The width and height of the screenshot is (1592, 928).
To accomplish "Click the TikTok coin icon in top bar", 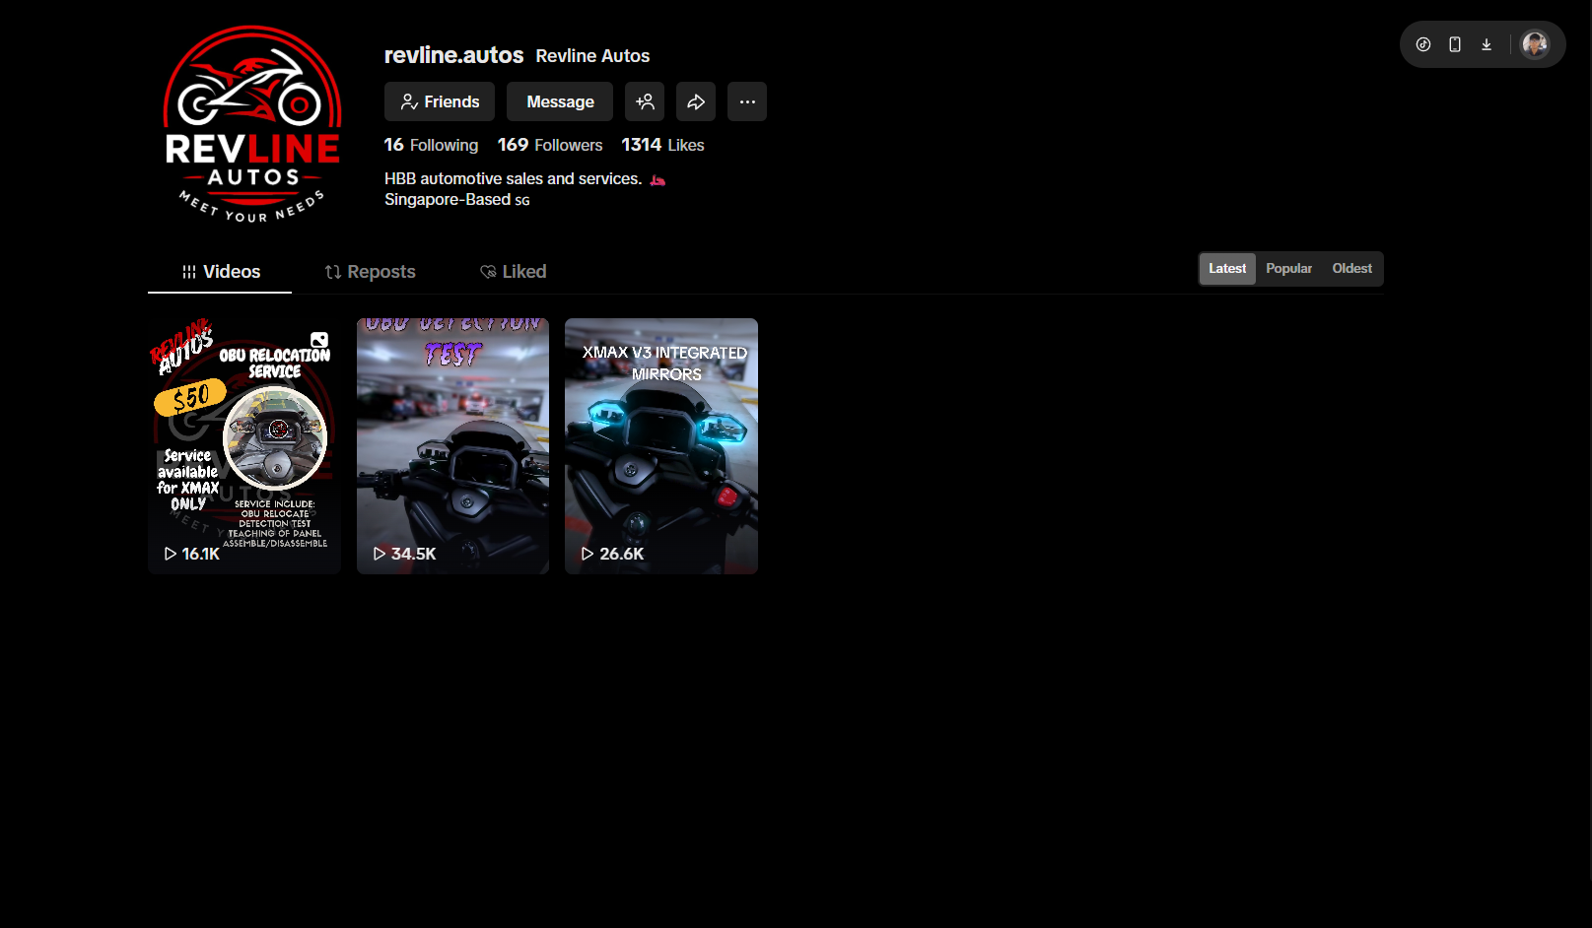I will click(x=1422, y=44).
